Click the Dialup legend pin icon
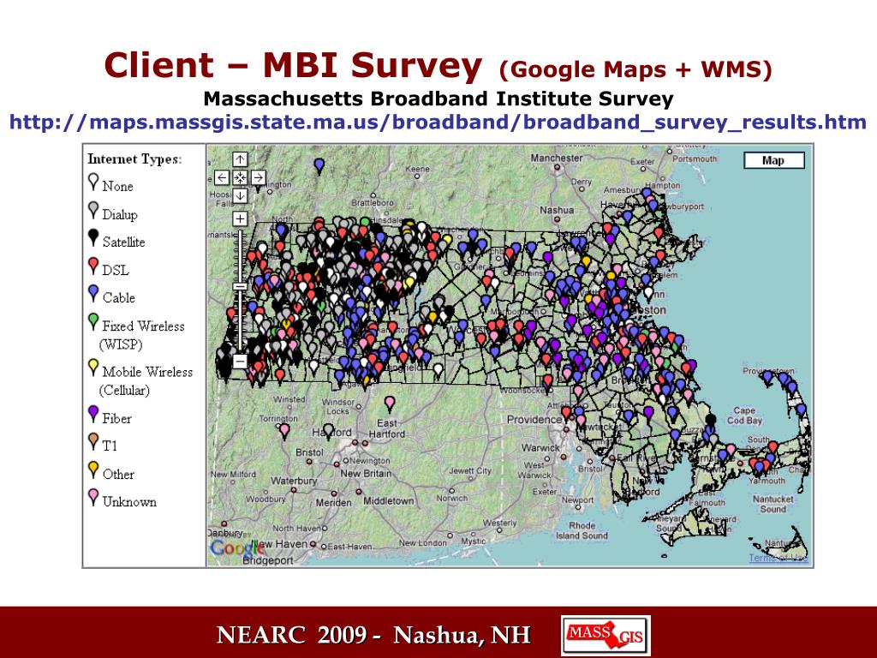Screen dimensions: 877x658 point(93,211)
